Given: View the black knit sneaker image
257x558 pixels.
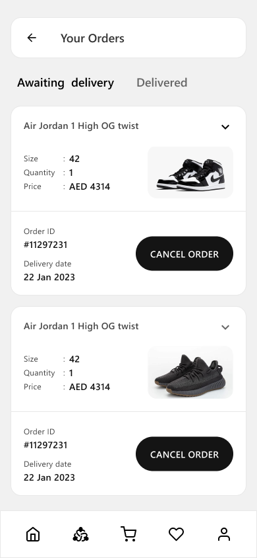Looking at the screenshot, I should point(190,372).
